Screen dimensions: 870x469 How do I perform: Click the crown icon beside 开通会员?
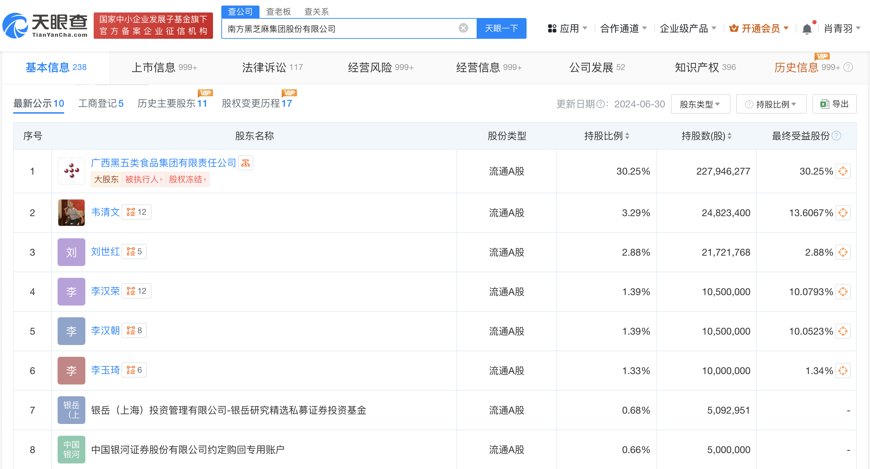(x=734, y=28)
